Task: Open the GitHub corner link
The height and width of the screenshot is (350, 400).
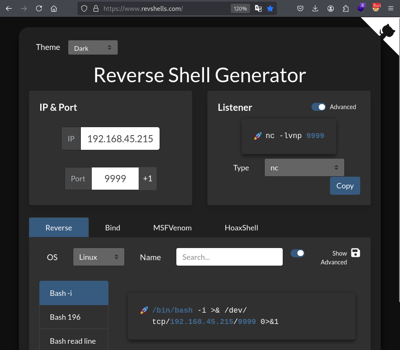Action: pyautogui.click(x=387, y=31)
